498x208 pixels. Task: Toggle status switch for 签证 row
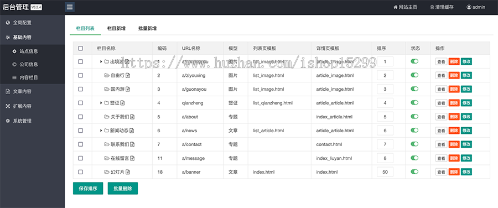click(x=414, y=103)
